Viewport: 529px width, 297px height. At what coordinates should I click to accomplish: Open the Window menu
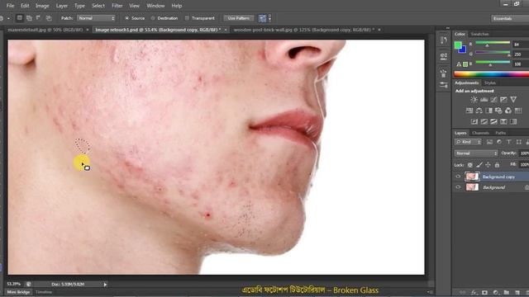pyautogui.click(x=155, y=6)
